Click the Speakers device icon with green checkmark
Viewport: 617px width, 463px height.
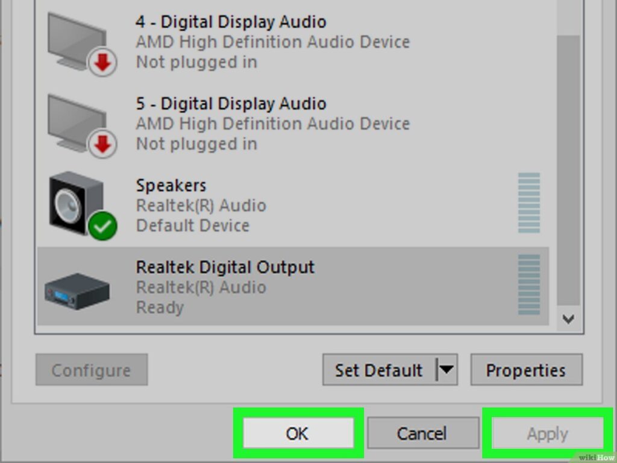point(74,201)
